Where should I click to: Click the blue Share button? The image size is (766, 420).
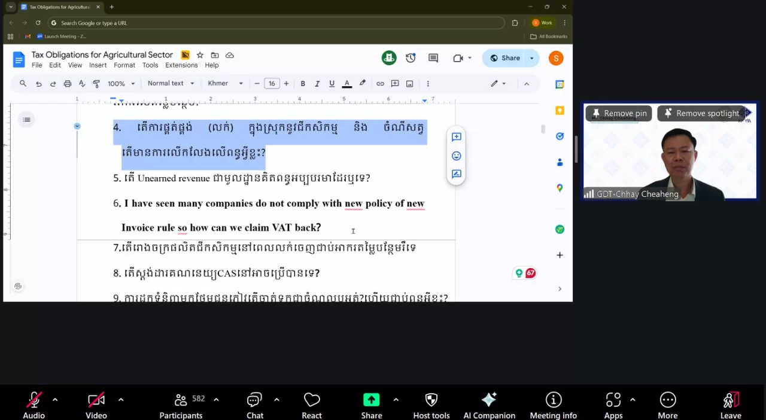pyautogui.click(x=504, y=58)
